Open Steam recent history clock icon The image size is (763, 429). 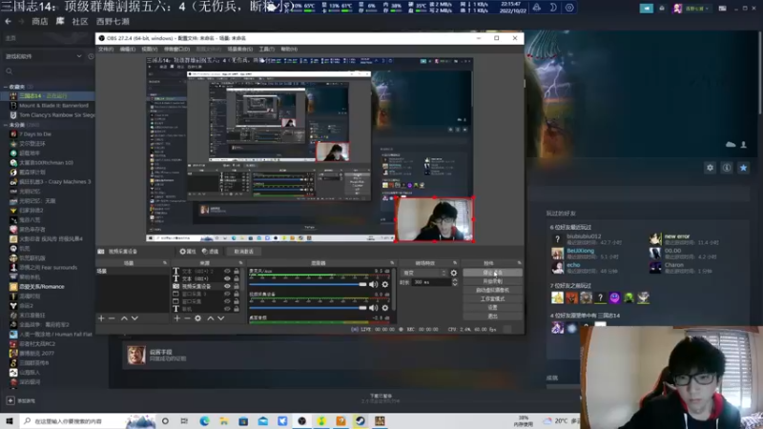(x=91, y=56)
